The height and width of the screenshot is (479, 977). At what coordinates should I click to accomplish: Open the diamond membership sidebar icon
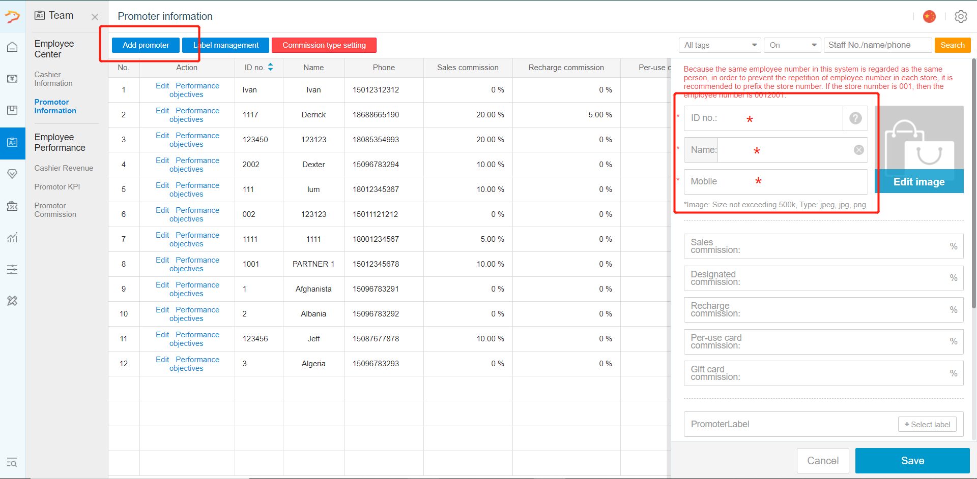(12, 174)
